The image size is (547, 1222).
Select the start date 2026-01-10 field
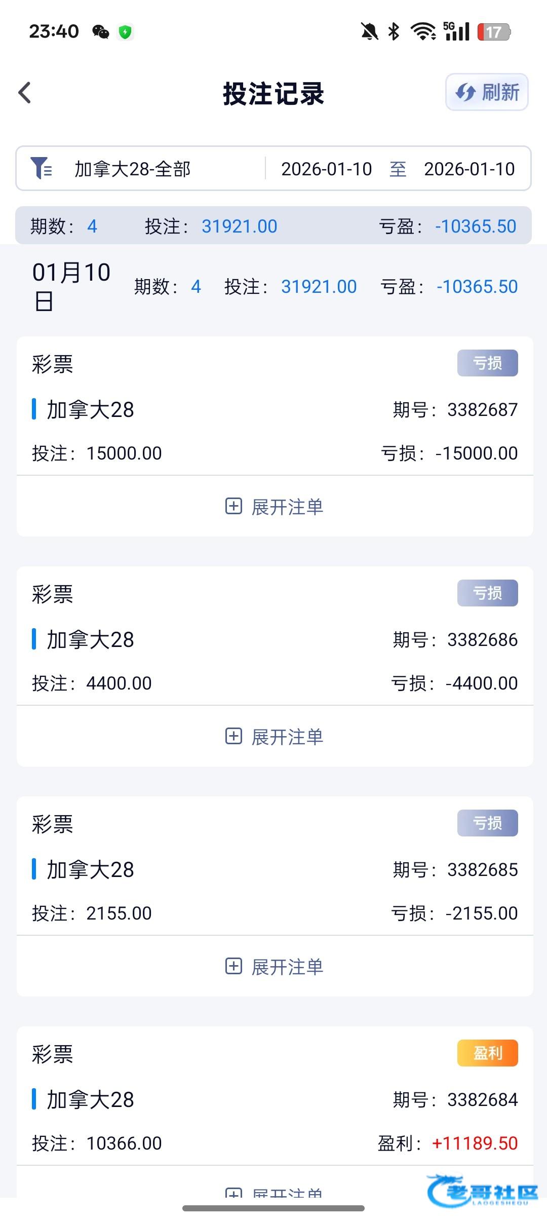[x=327, y=169]
